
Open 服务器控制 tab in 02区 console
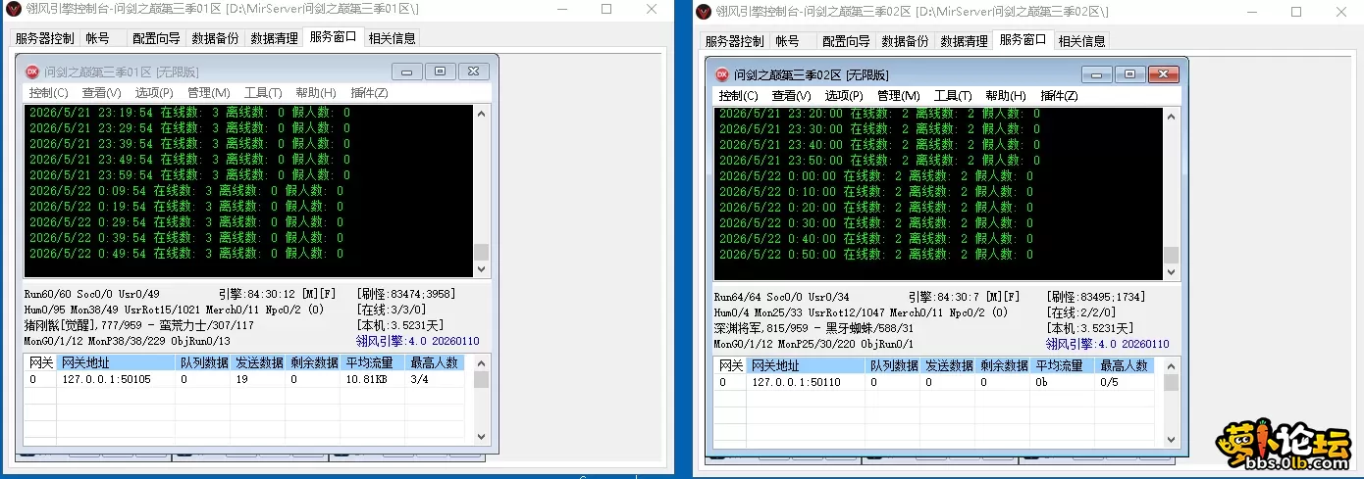point(734,41)
